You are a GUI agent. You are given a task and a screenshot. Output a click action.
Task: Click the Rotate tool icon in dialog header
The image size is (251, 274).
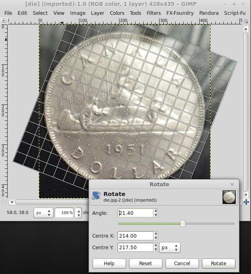96,196
